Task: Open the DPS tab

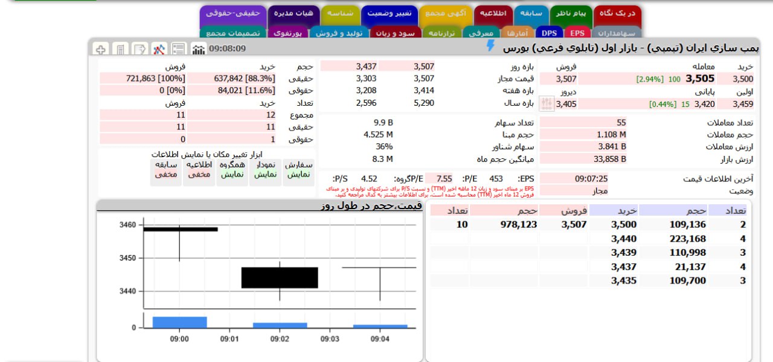Action: coord(549,33)
